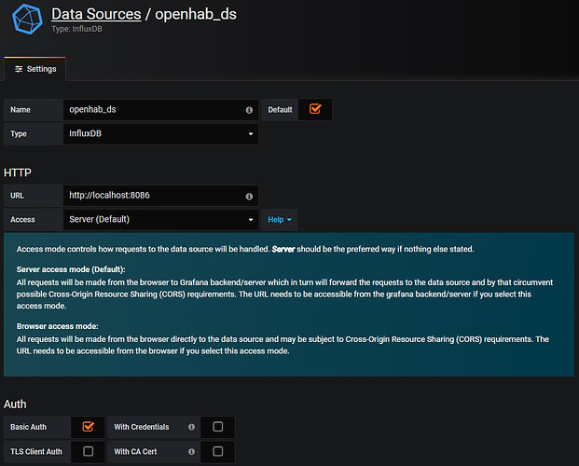Viewport: 579px width, 466px height.
Task: Collapse the Help expander next to Access
Action: (x=280, y=220)
